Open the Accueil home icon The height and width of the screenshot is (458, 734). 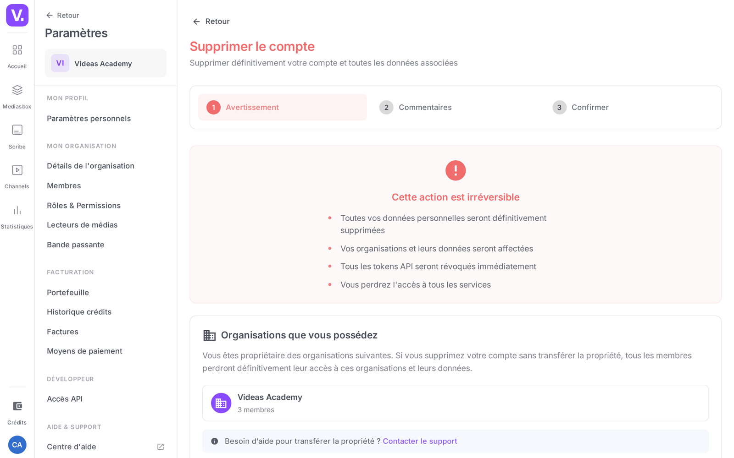tap(17, 50)
